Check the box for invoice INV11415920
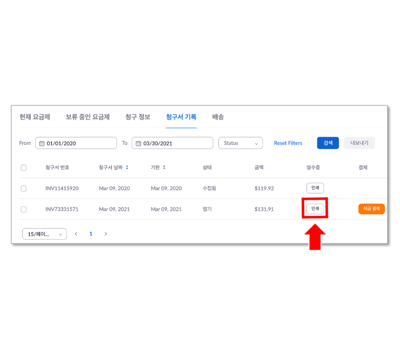 23,189
